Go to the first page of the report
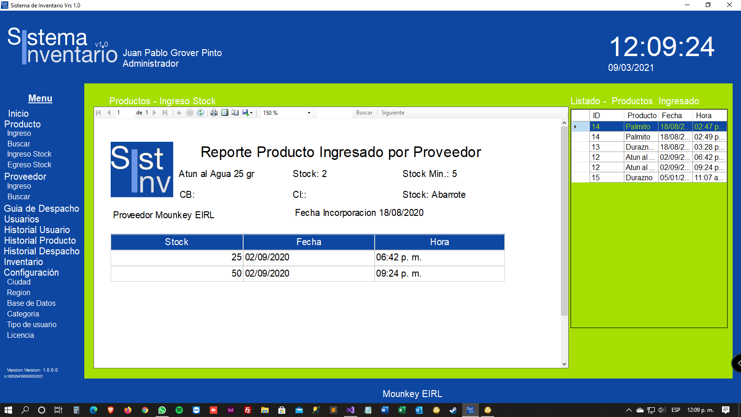 click(x=99, y=113)
